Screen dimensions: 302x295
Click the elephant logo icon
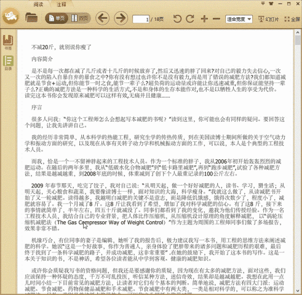pos(11,16)
